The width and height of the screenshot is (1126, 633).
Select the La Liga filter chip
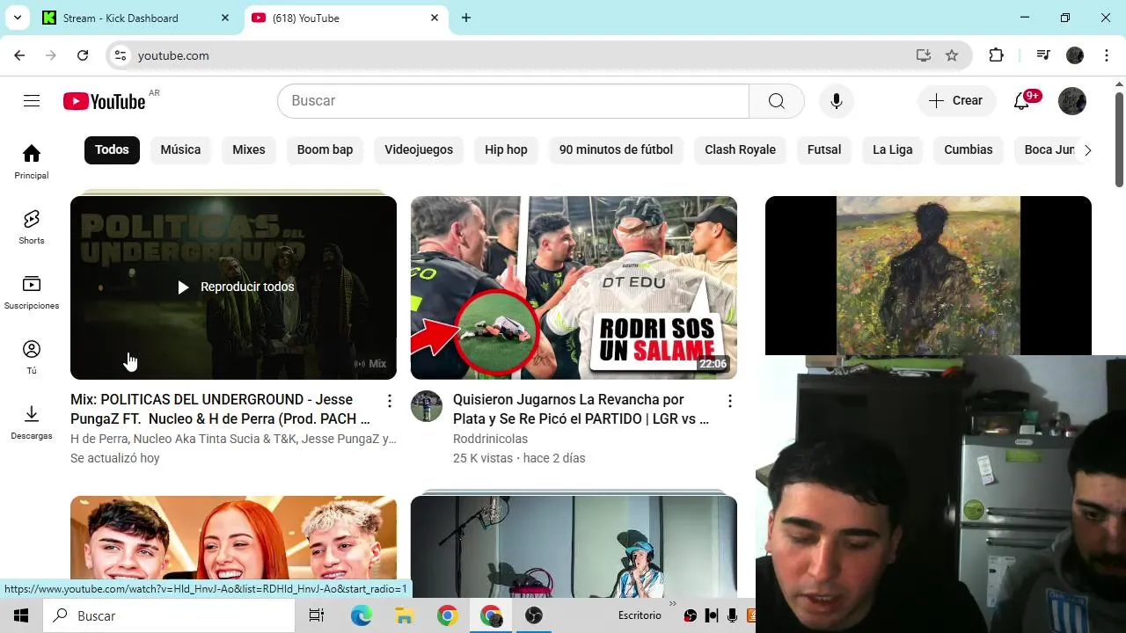(892, 149)
